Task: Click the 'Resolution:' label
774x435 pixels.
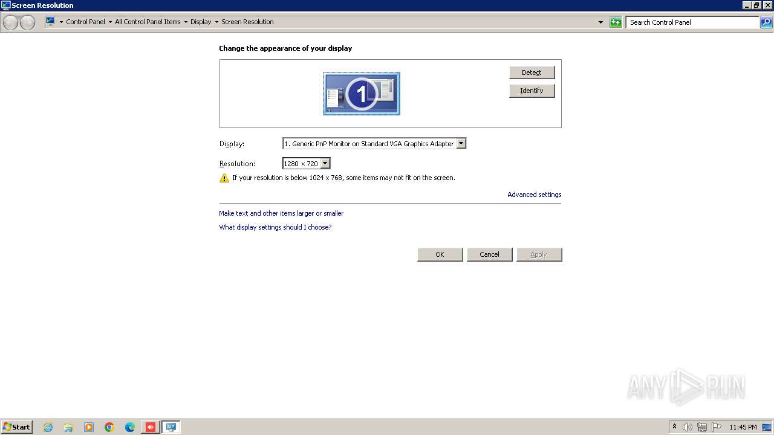Action: click(x=237, y=164)
